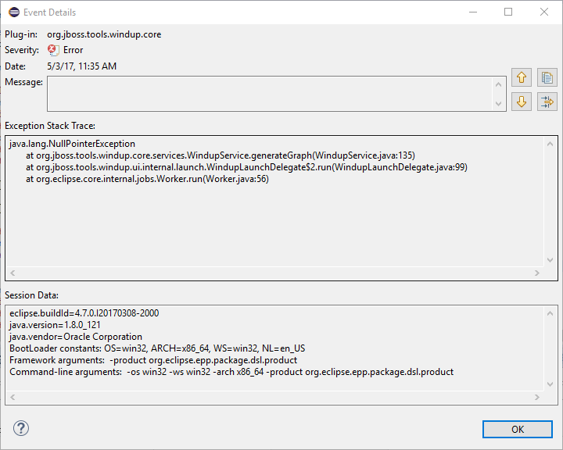Viewport: 563px width, 450px height.
Task: Open the help question mark icon
Action: point(21,428)
